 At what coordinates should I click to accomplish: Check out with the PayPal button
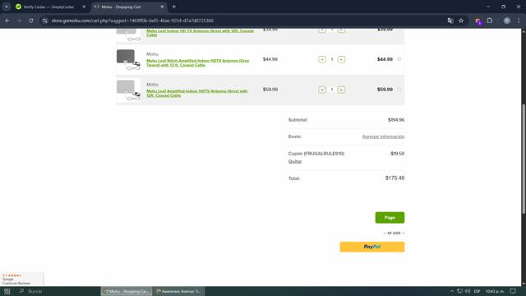[x=372, y=247]
